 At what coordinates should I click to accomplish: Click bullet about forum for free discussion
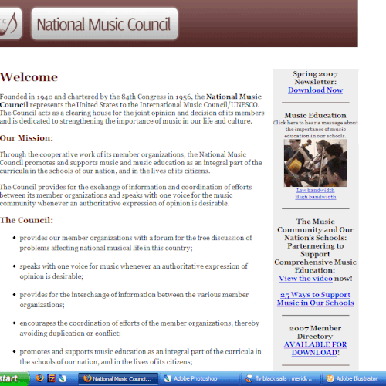pos(136,242)
